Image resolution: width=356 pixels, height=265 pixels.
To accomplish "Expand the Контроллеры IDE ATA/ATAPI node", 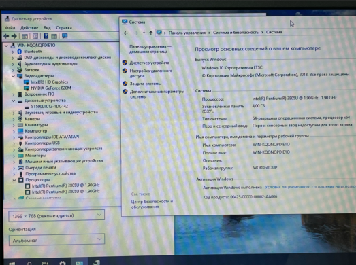I will pos(14,137).
